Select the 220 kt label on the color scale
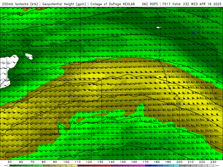 202,162
